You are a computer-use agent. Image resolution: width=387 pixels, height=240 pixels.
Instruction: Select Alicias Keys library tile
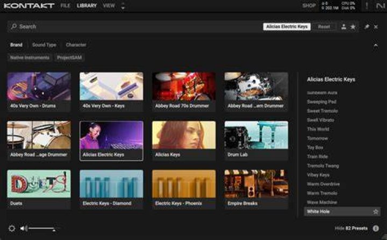184,141
